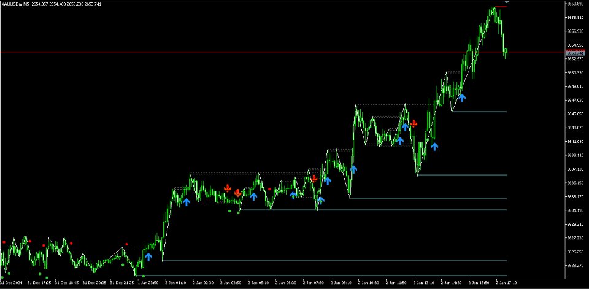Select the short red line at the chart's high

[501, 7]
